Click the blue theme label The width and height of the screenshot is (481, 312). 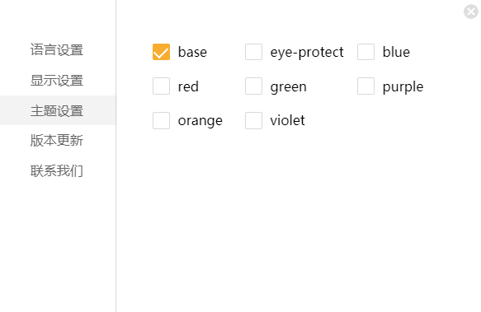pyautogui.click(x=396, y=52)
